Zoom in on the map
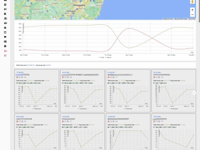This screenshot has width=200, height=150. [192, 10]
